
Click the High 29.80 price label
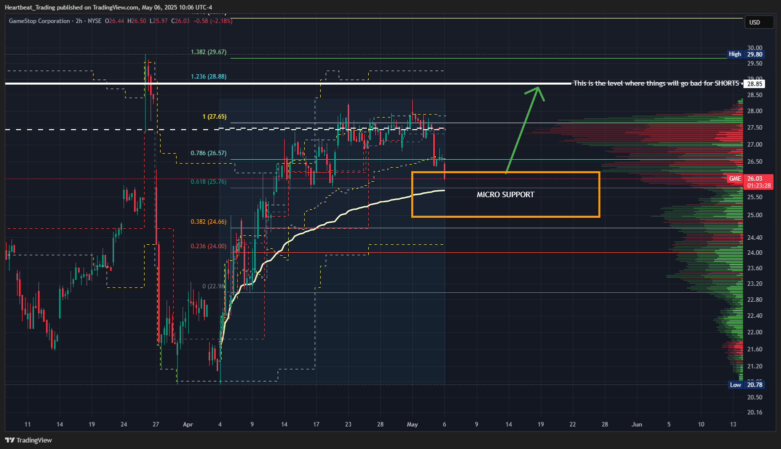pyautogui.click(x=745, y=54)
